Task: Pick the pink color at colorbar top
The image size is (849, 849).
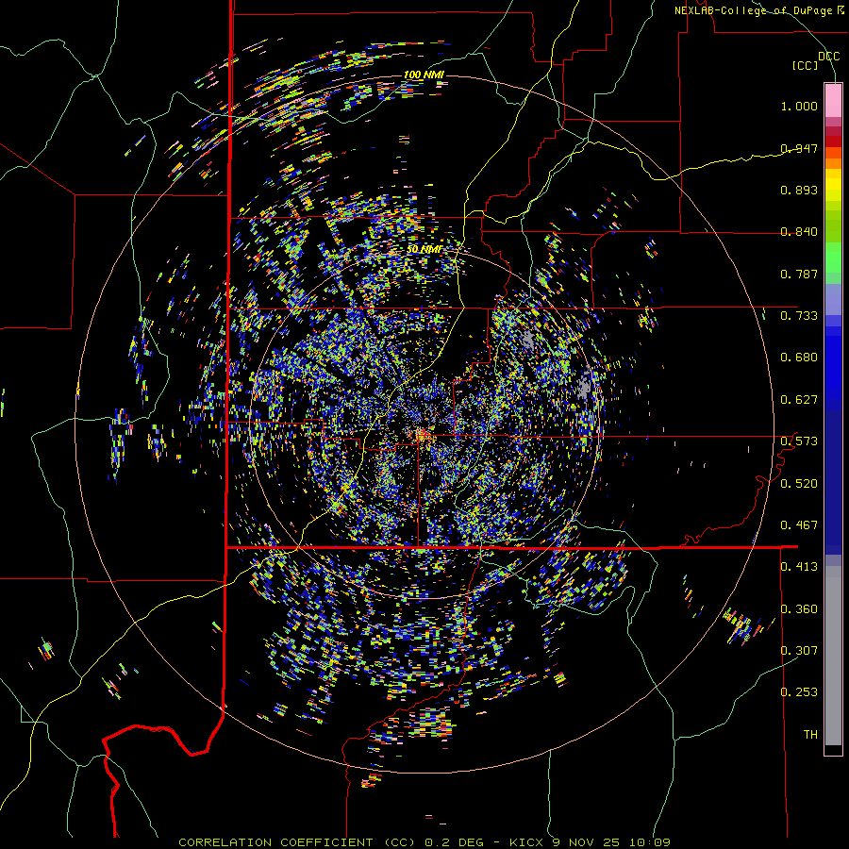Action: 833,100
